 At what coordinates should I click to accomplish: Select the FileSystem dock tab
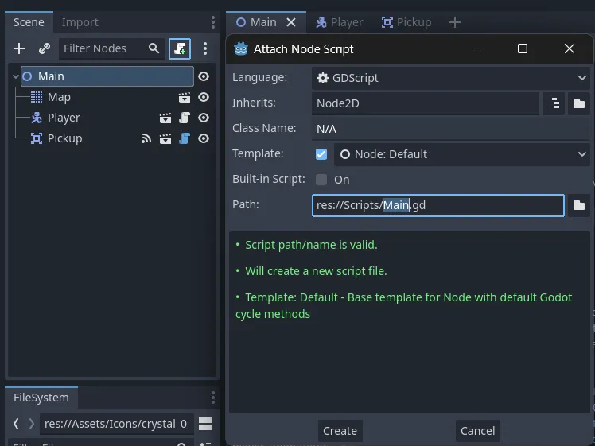coord(41,398)
